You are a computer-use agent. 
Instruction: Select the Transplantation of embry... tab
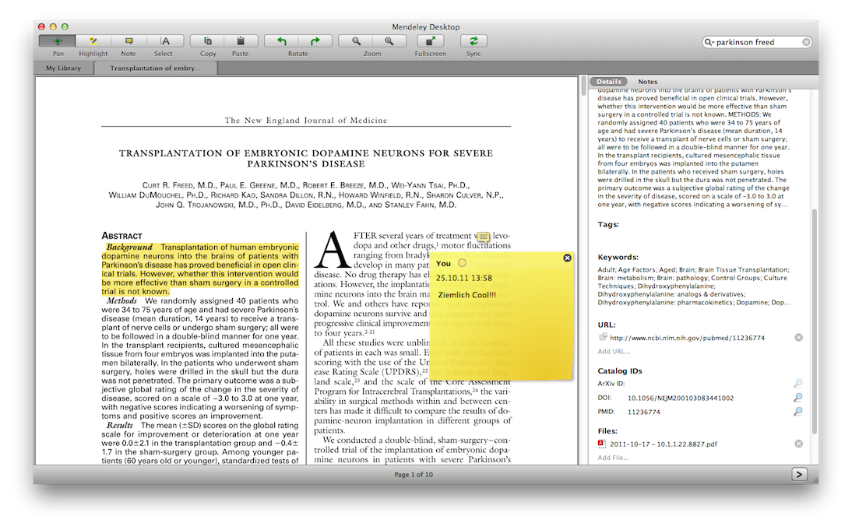pyautogui.click(x=156, y=68)
